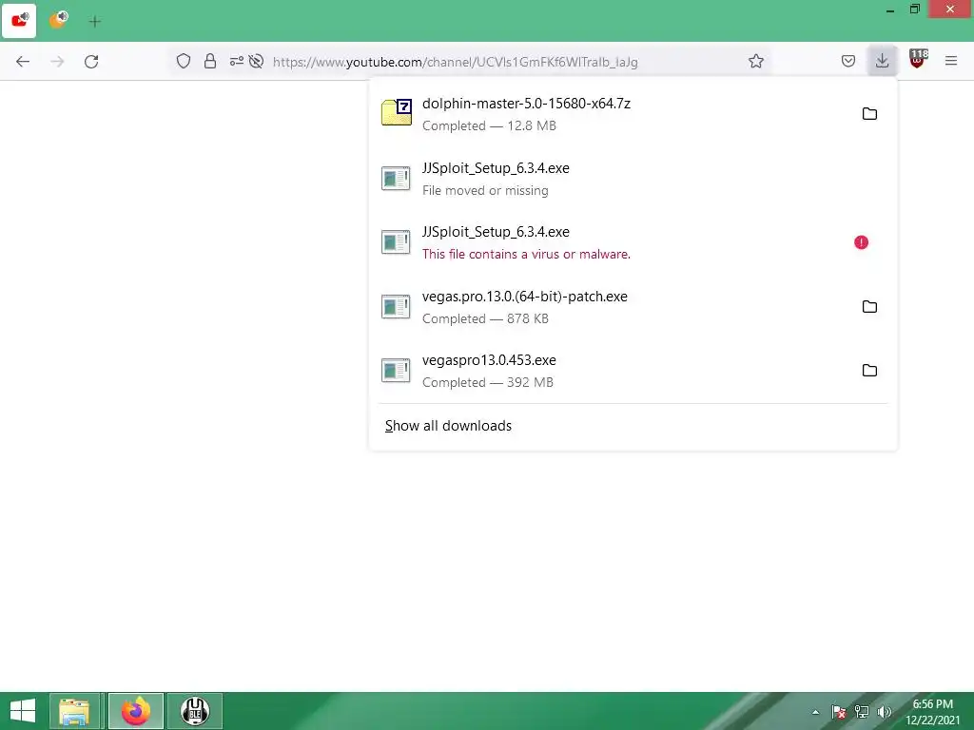Viewport: 974px width, 730px height.
Task: Click Show all downloads
Action: [448, 426]
